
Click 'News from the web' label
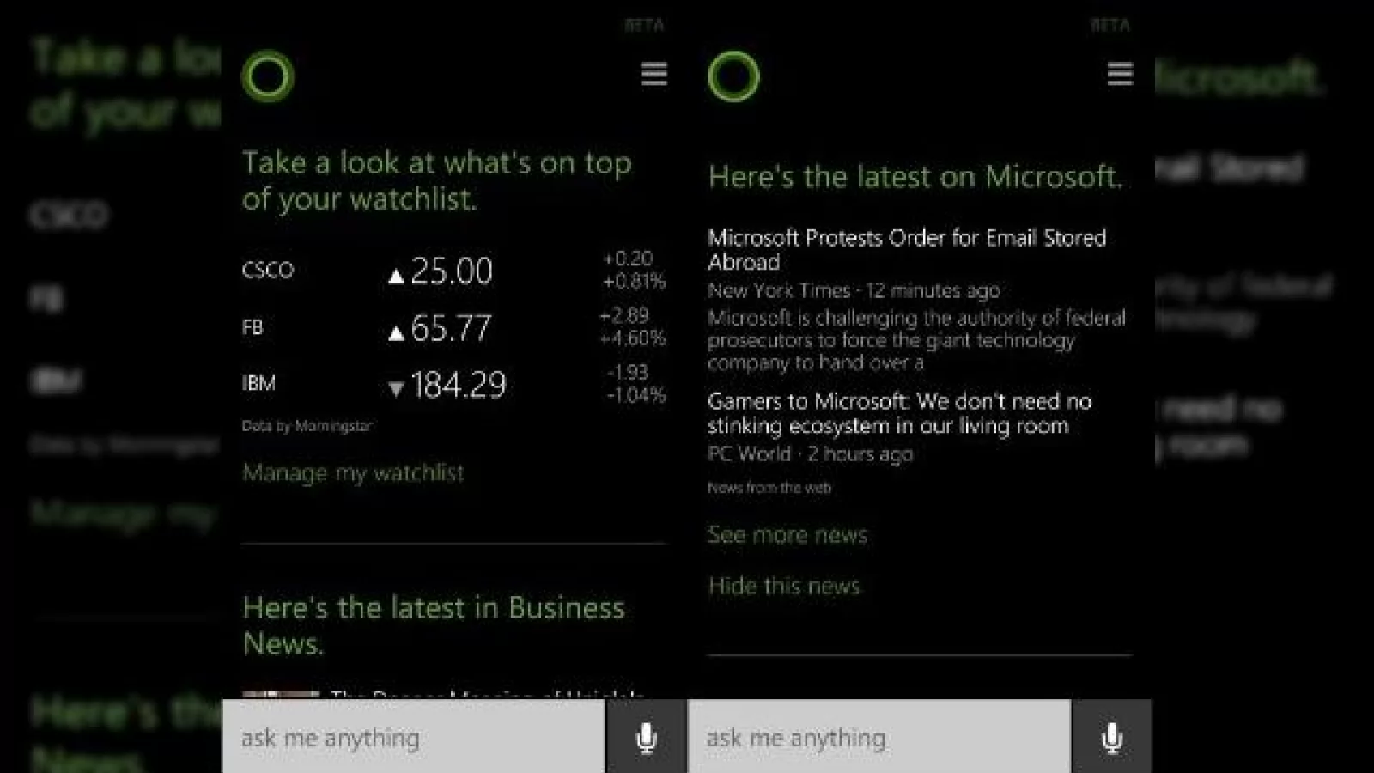click(769, 487)
